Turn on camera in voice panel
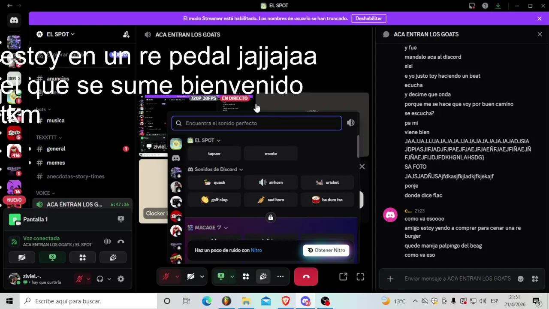 click(x=22, y=257)
